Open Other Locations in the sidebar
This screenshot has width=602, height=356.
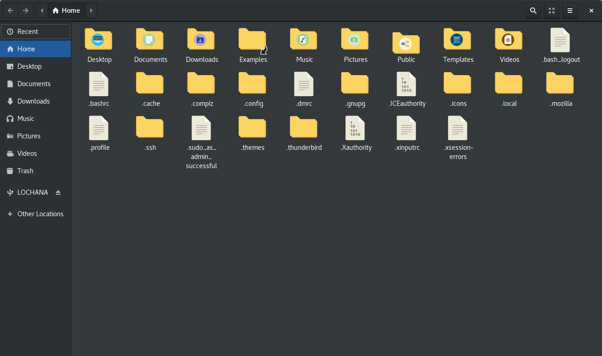35,214
